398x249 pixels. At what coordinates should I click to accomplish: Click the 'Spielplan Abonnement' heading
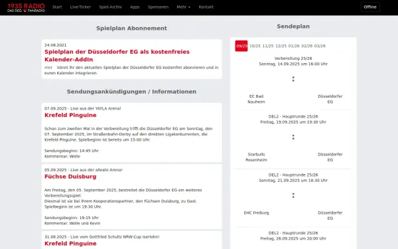131,28
